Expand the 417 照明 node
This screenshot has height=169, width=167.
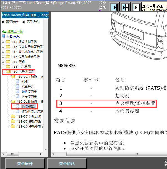[x=3, y=61]
